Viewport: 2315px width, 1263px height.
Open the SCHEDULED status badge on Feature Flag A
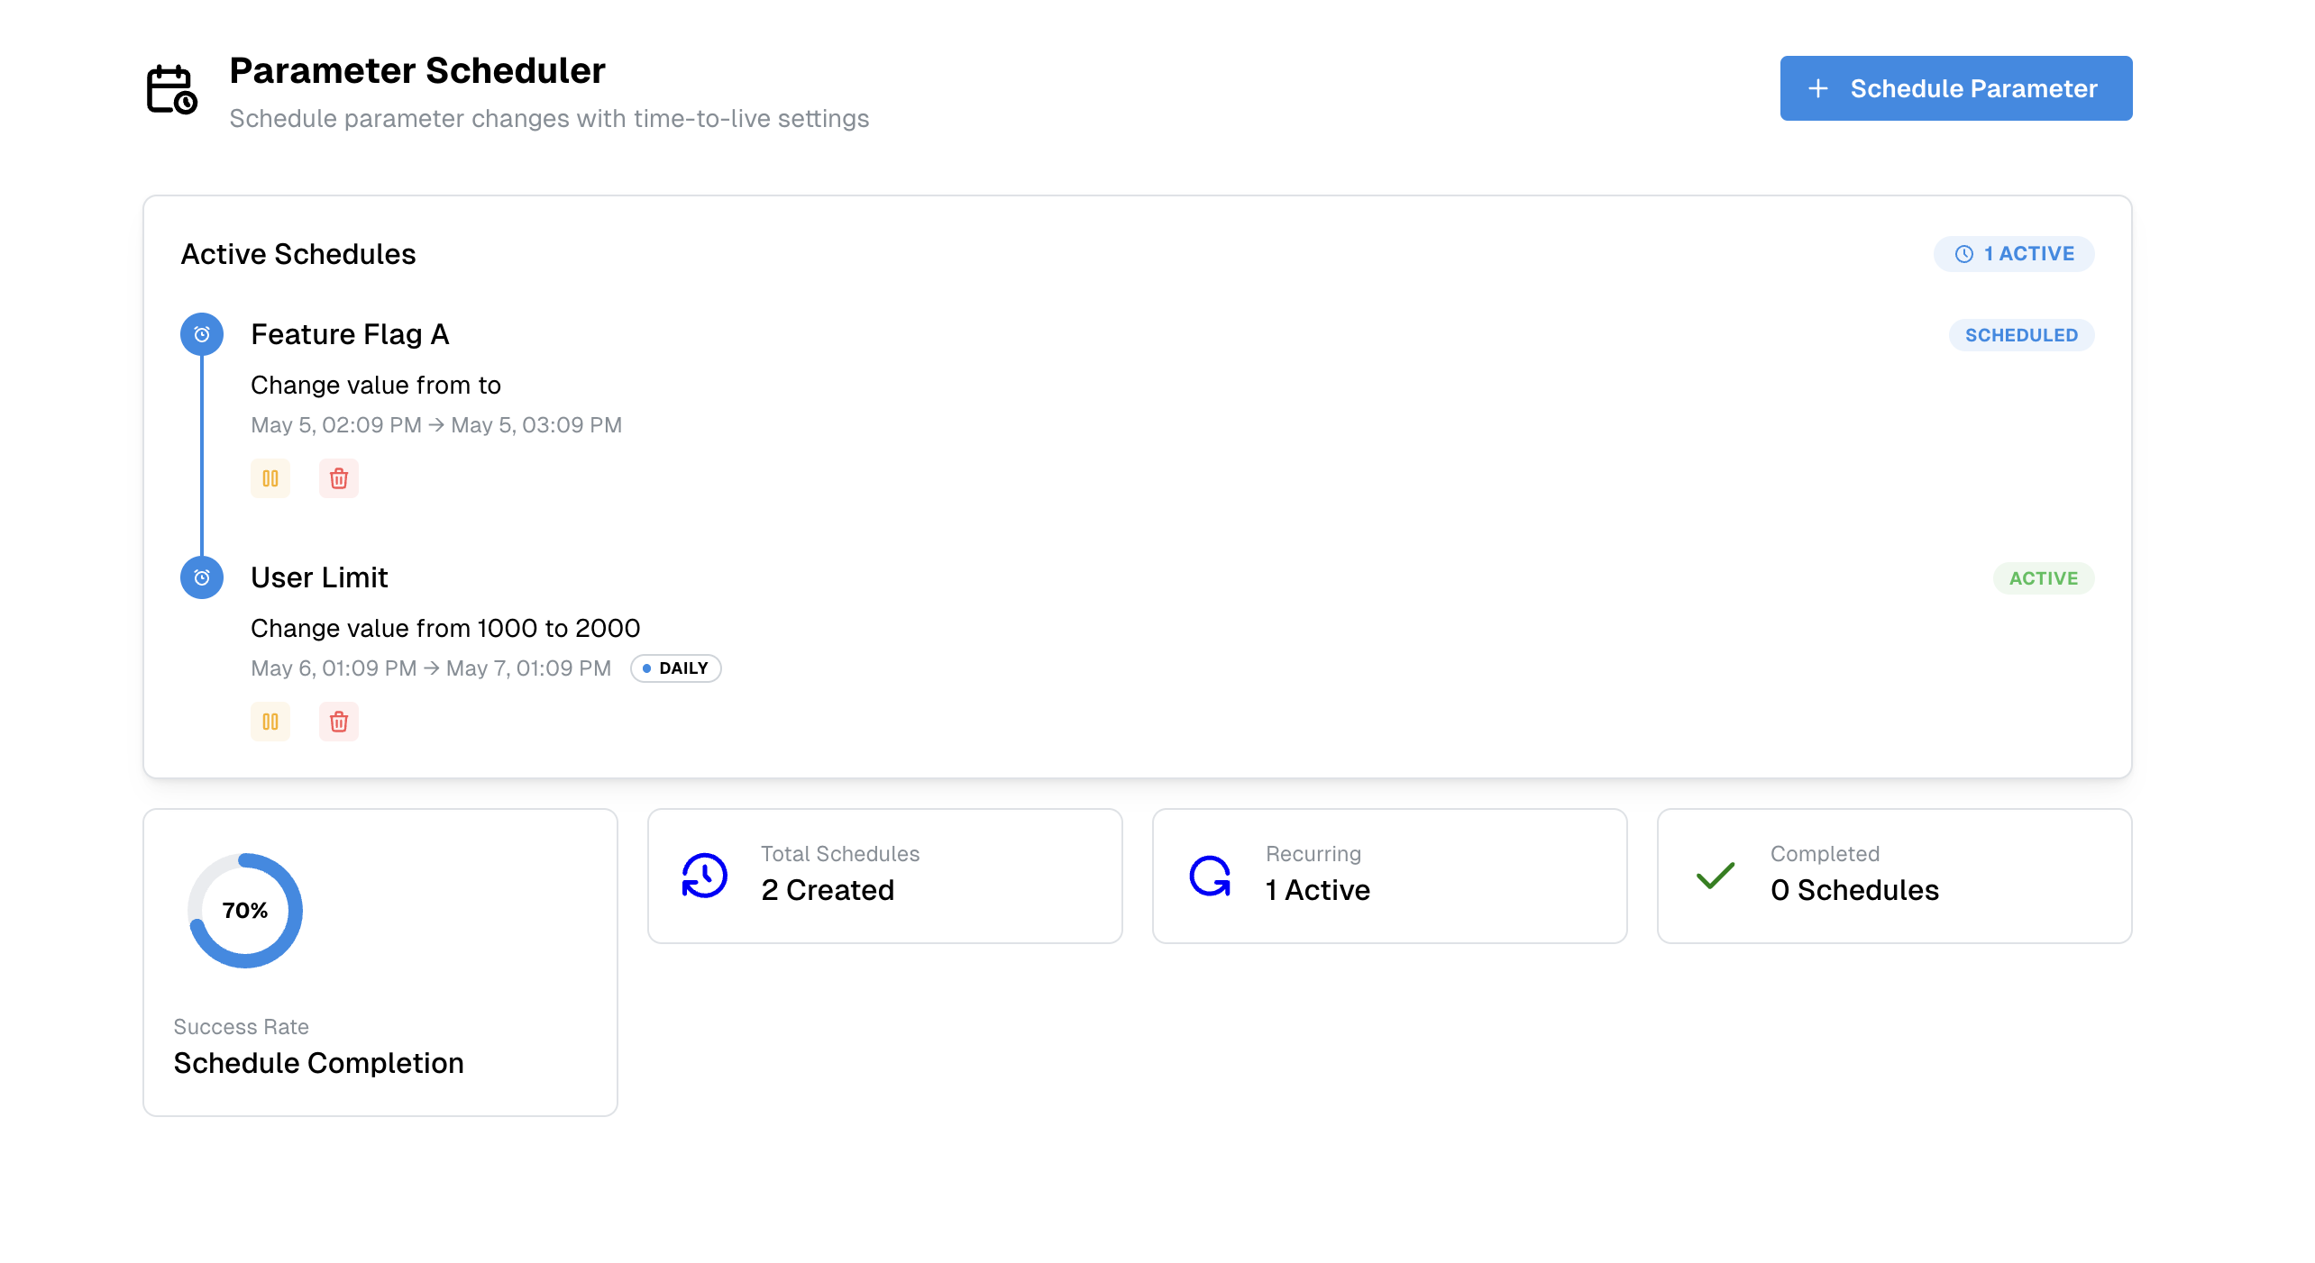coord(2021,334)
